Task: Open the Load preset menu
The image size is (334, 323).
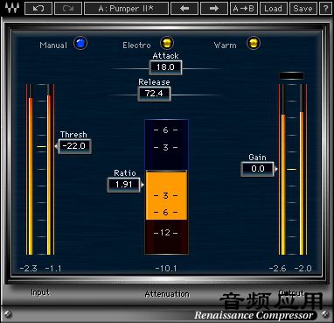Action: pyautogui.click(x=273, y=9)
